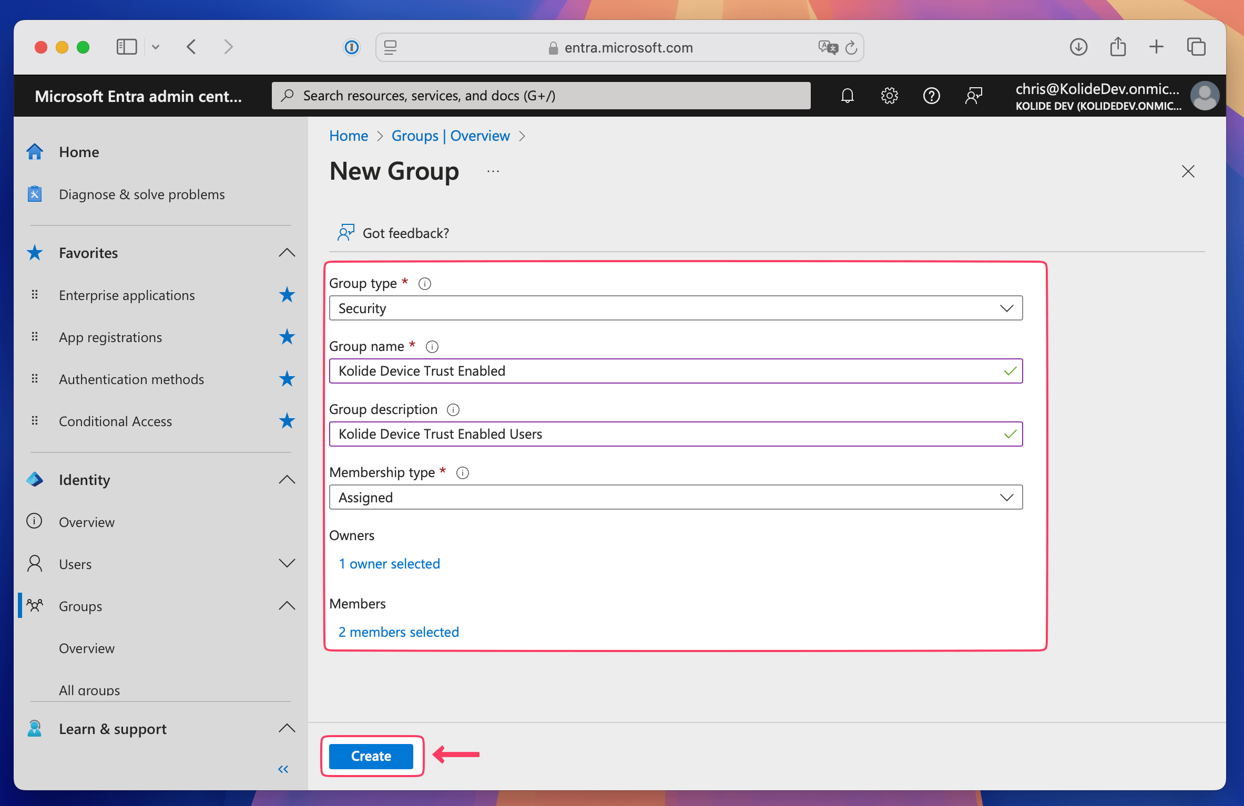Screen dimensions: 1244x806
Task: Open All groups in sidebar
Action: pyautogui.click(x=89, y=690)
